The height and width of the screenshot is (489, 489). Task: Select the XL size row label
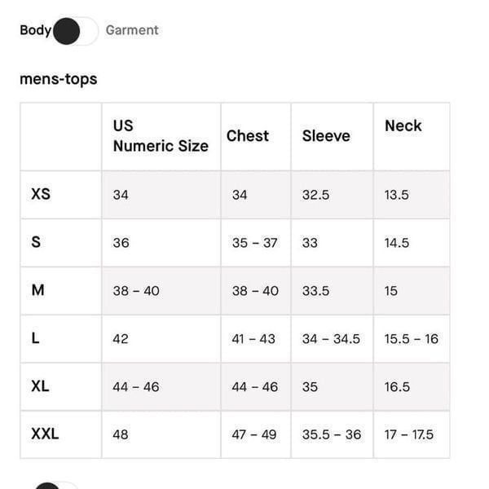tap(40, 386)
